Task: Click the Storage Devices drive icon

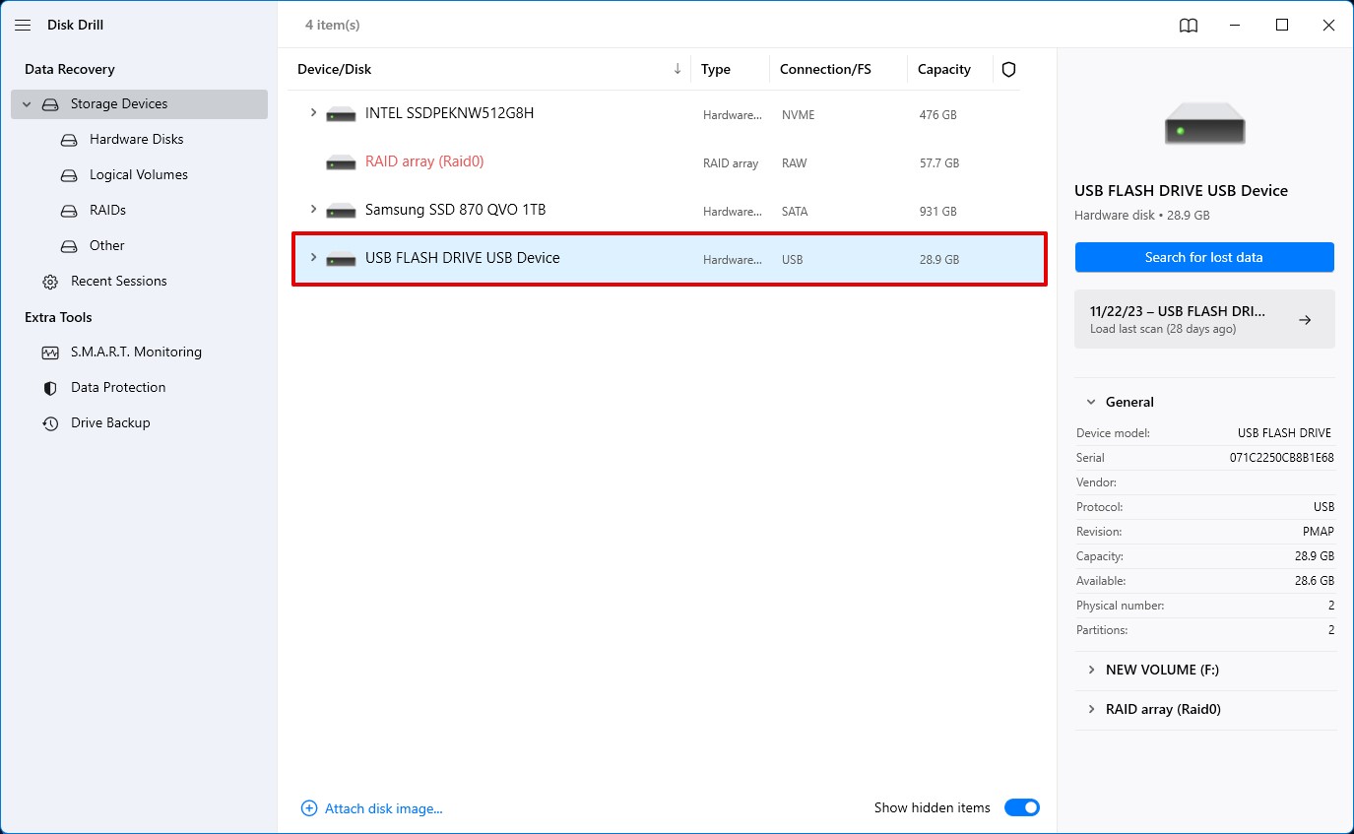Action: (50, 104)
